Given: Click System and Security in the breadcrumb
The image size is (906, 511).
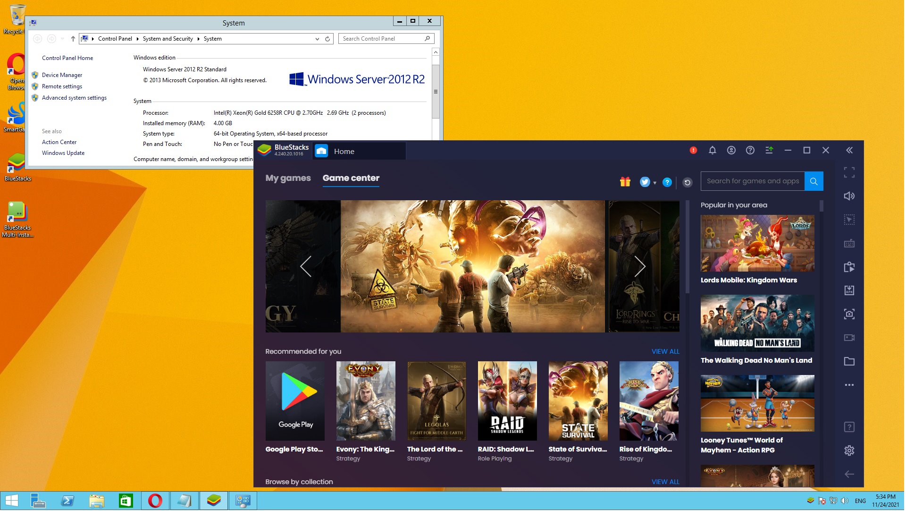Looking at the screenshot, I should click(x=168, y=39).
